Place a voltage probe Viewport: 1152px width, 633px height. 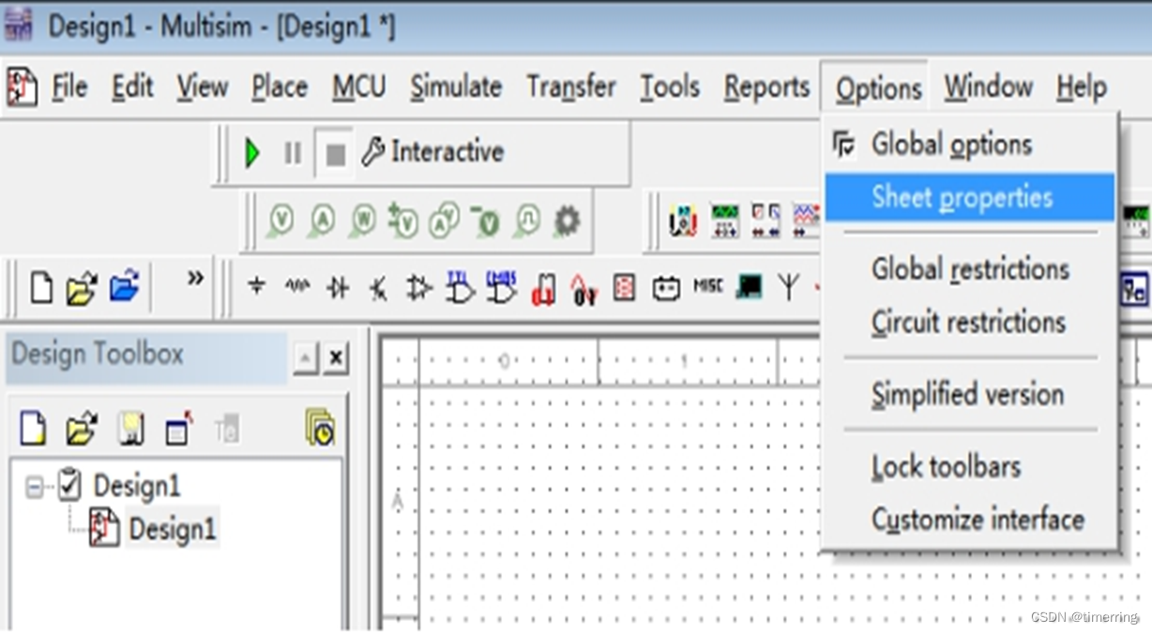tap(280, 221)
